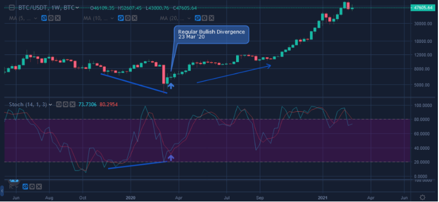Click the open price O46109.35
439x202 pixels.
point(102,8)
